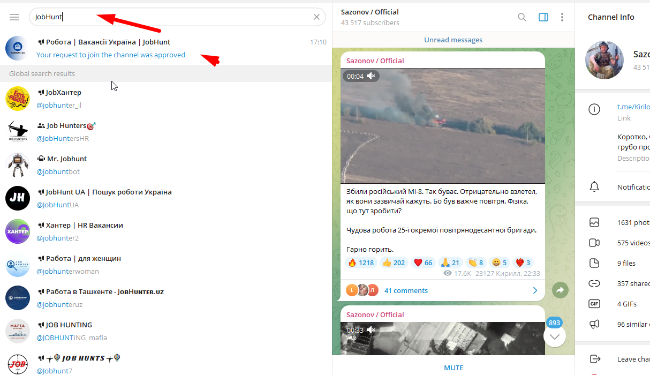The width and height of the screenshot is (650, 375).
Task: Click Sazonov / Official name on second post
Action: (x=375, y=314)
